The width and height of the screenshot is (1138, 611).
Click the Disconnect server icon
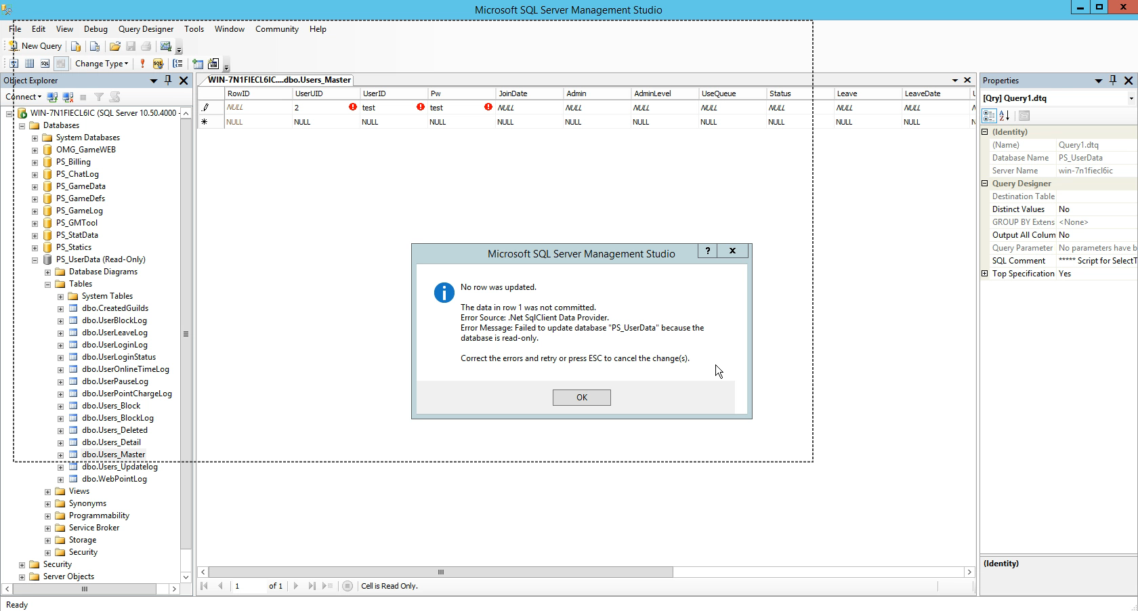tap(68, 97)
